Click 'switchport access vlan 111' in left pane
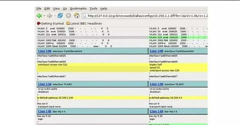 pyautogui.click(x=53, y=65)
